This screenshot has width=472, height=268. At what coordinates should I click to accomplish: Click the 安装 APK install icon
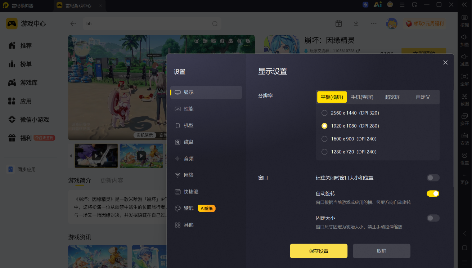(x=464, y=136)
